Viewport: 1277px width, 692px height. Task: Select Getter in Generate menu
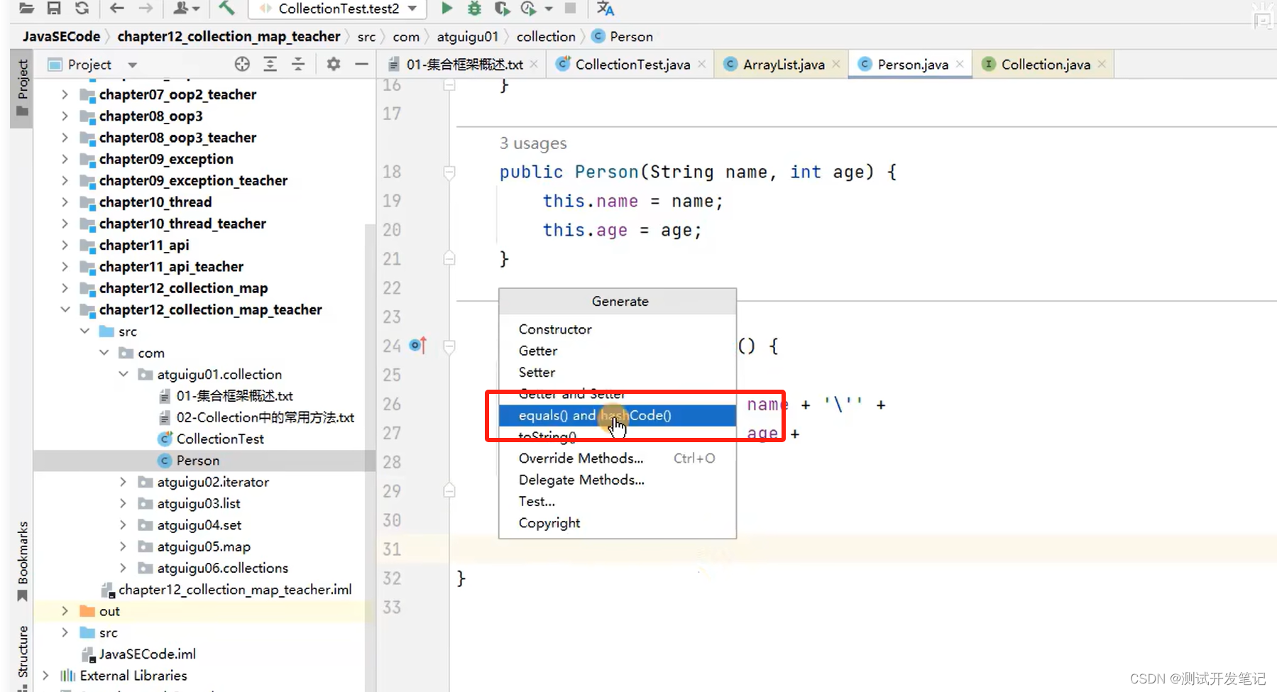click(x=618, y=351)
